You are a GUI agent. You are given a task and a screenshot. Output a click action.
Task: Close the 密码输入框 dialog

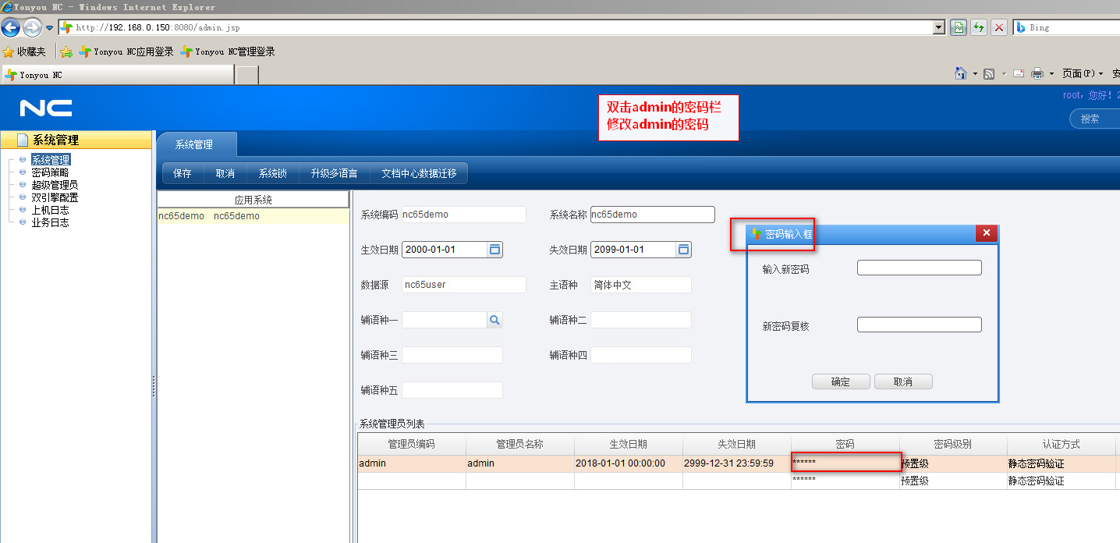(x=986, y=233)
